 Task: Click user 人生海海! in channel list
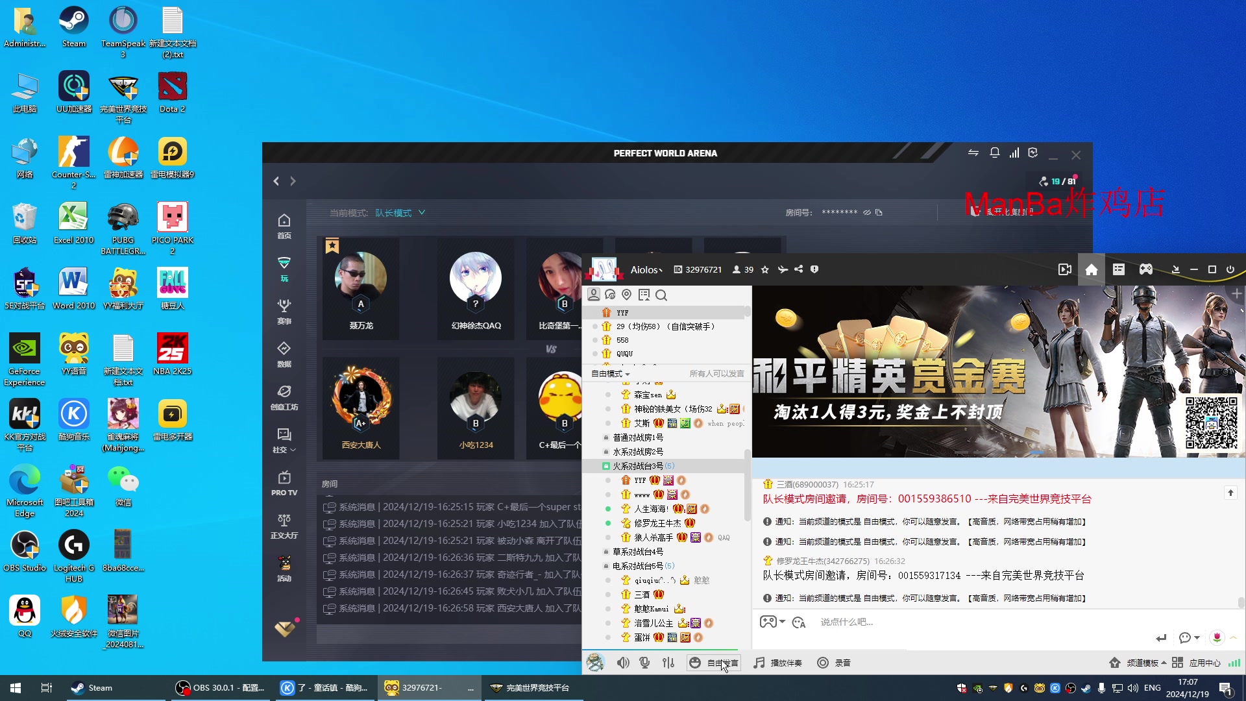pos(652,509)
